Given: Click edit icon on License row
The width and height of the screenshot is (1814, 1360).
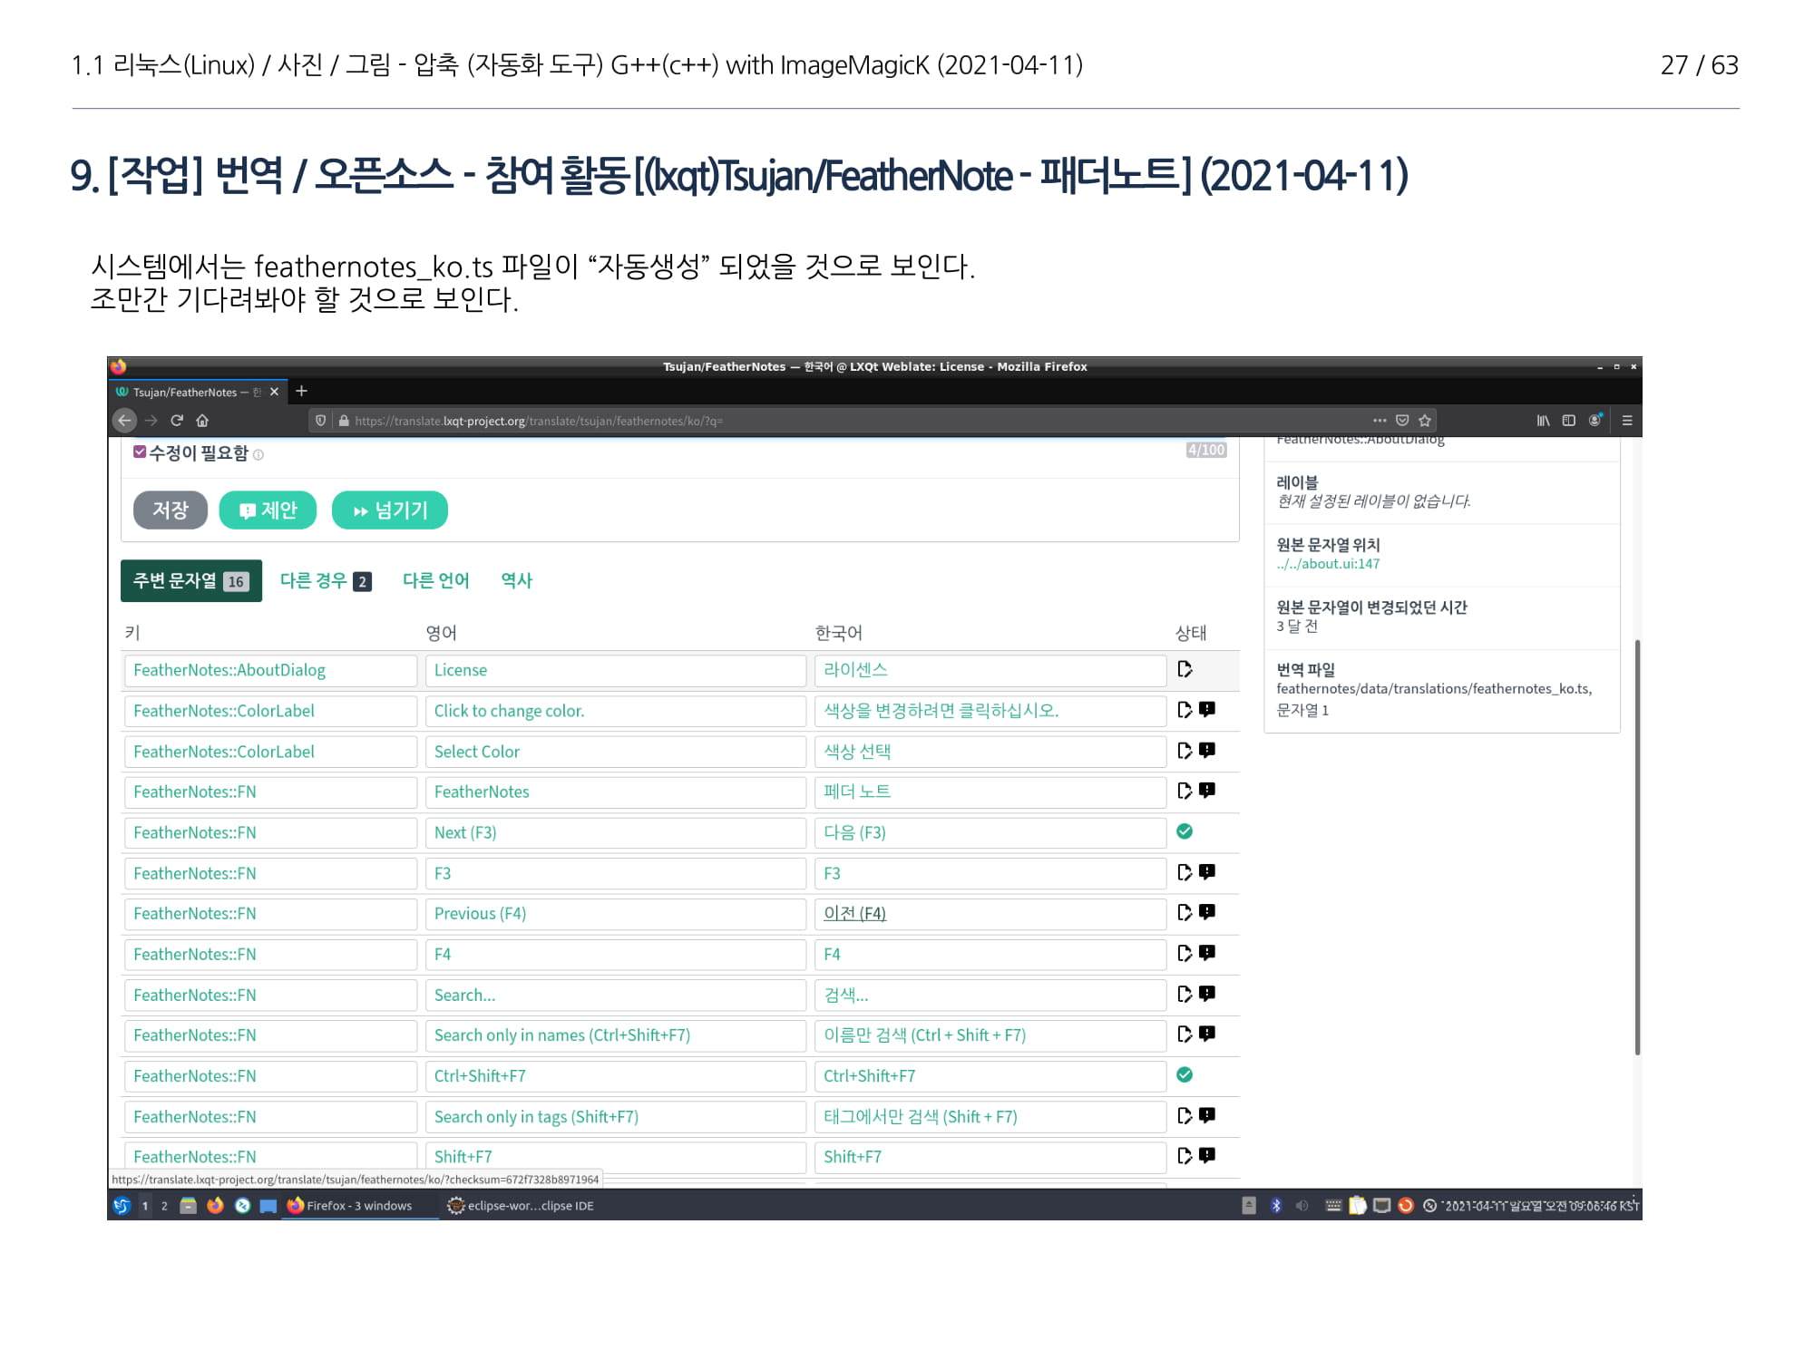Looking at the screenshot, I should point(1185,669).
